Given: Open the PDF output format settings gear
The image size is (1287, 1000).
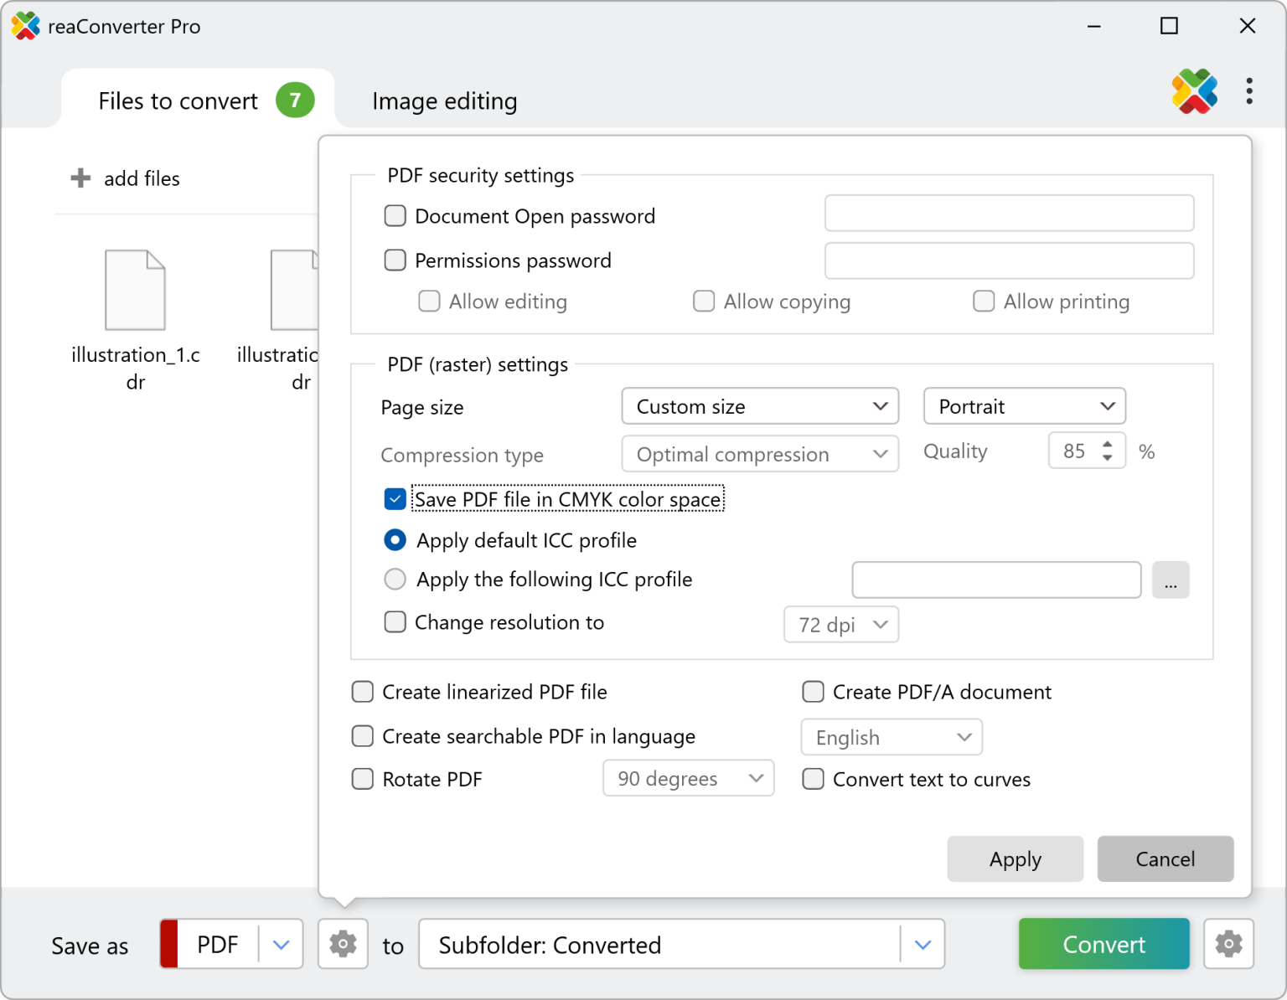Looking at the screenshot, I should 343,944.
